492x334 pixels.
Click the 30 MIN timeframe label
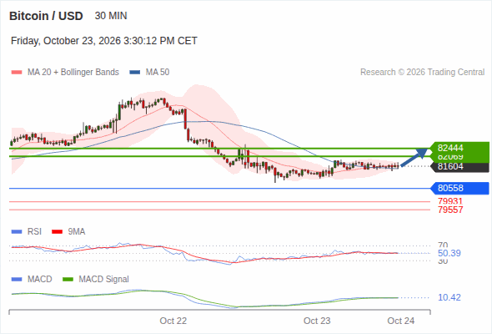111,16
